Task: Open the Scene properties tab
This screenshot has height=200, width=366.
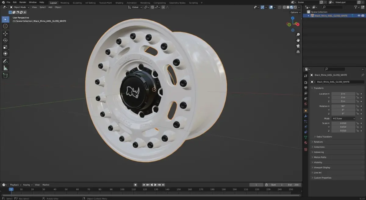Action: tap(306, 99)
